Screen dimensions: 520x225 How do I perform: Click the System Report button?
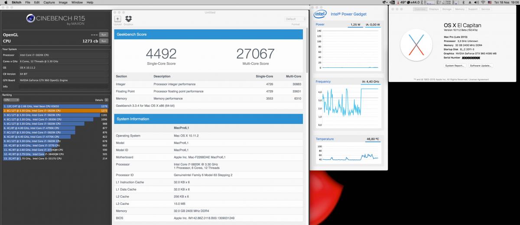click(x=455, y=66)
